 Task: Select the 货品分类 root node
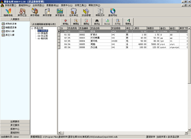pyautogui.click(x=39, y=28)
